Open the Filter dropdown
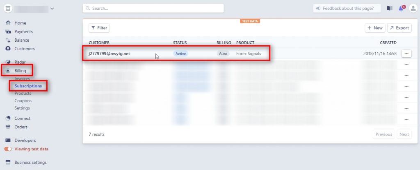 tap(99, 28)
